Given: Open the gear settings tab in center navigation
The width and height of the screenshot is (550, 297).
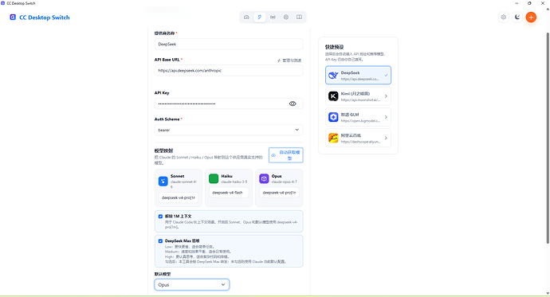Looking at the screenshot, I should [286, 18].
